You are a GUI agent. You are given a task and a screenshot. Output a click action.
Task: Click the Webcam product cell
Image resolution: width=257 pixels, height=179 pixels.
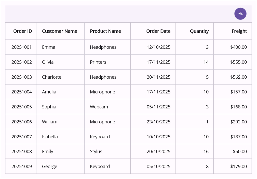[99, 107]
